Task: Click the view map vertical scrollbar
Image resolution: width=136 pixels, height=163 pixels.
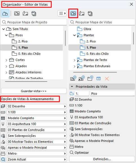Action: coord(133,38)
